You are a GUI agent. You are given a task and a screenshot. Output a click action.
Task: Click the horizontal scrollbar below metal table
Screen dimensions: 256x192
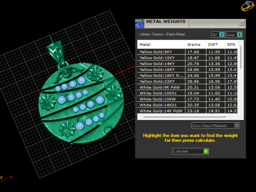tap(185, 117)
